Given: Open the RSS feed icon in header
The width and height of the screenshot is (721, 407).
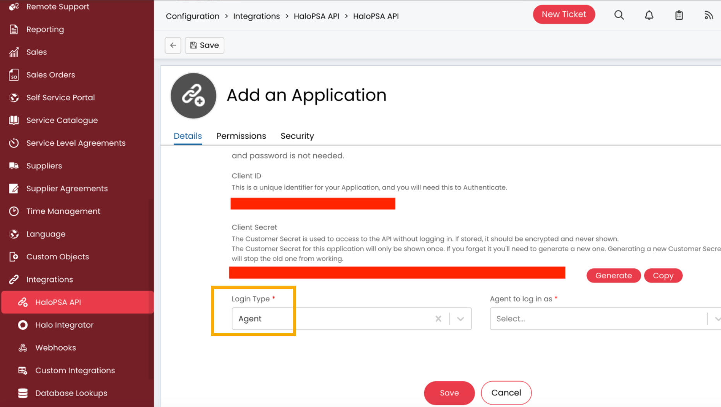Looking at the screenshot, I should point(708,15).
